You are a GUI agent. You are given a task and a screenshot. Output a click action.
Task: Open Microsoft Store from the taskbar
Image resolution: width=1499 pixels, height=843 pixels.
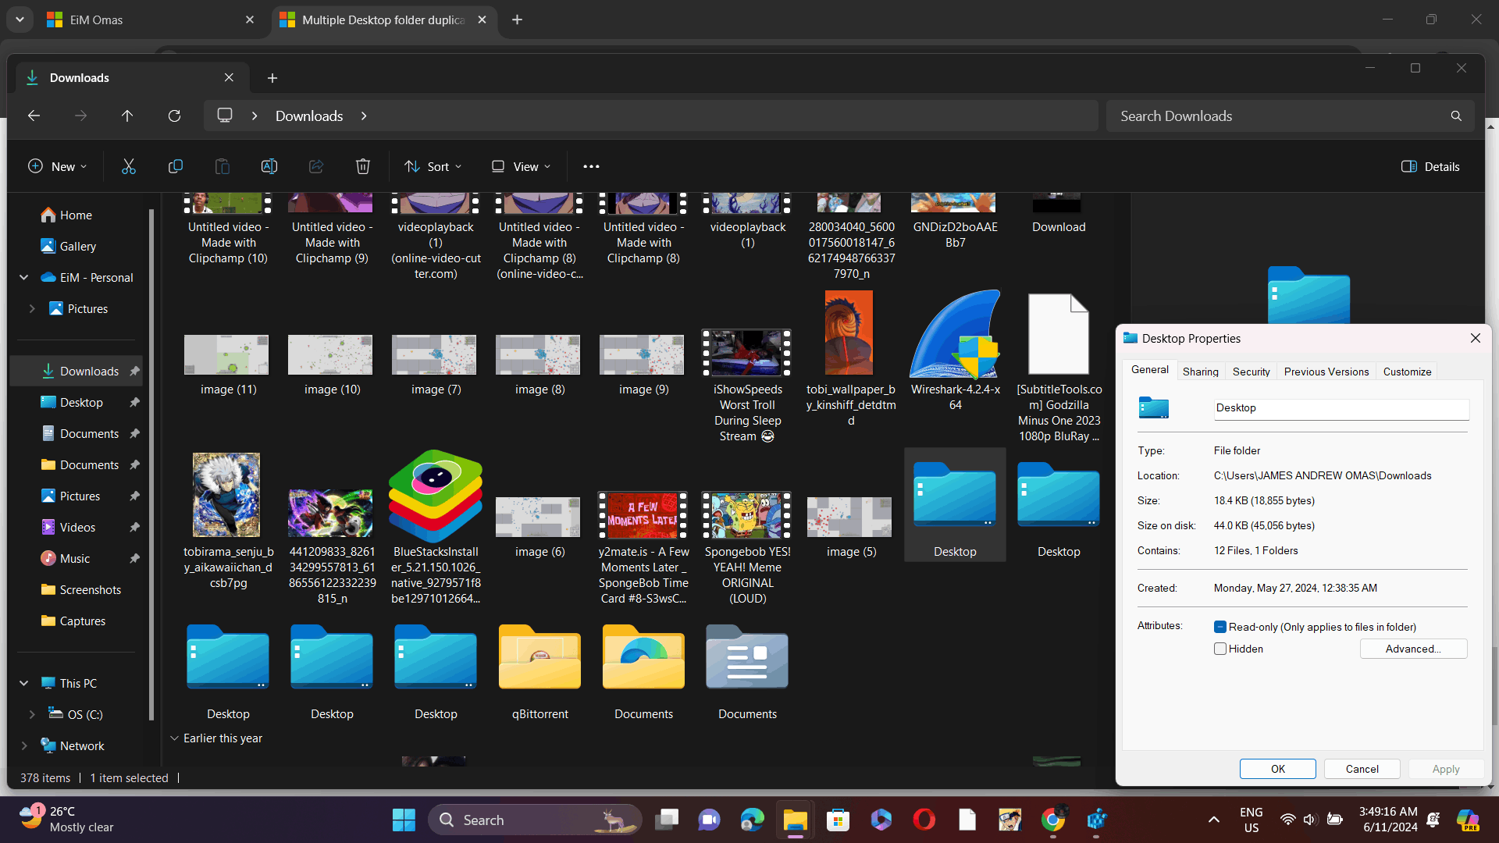pos(838,820)
